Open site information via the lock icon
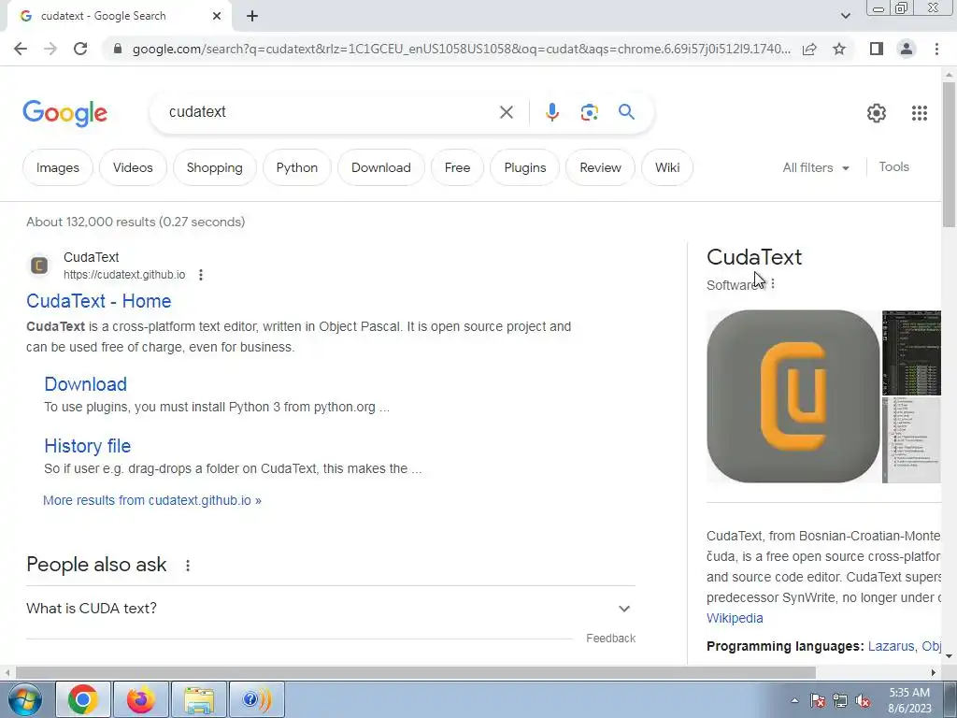This screenshot has width=957, height=718. point(119,49)
